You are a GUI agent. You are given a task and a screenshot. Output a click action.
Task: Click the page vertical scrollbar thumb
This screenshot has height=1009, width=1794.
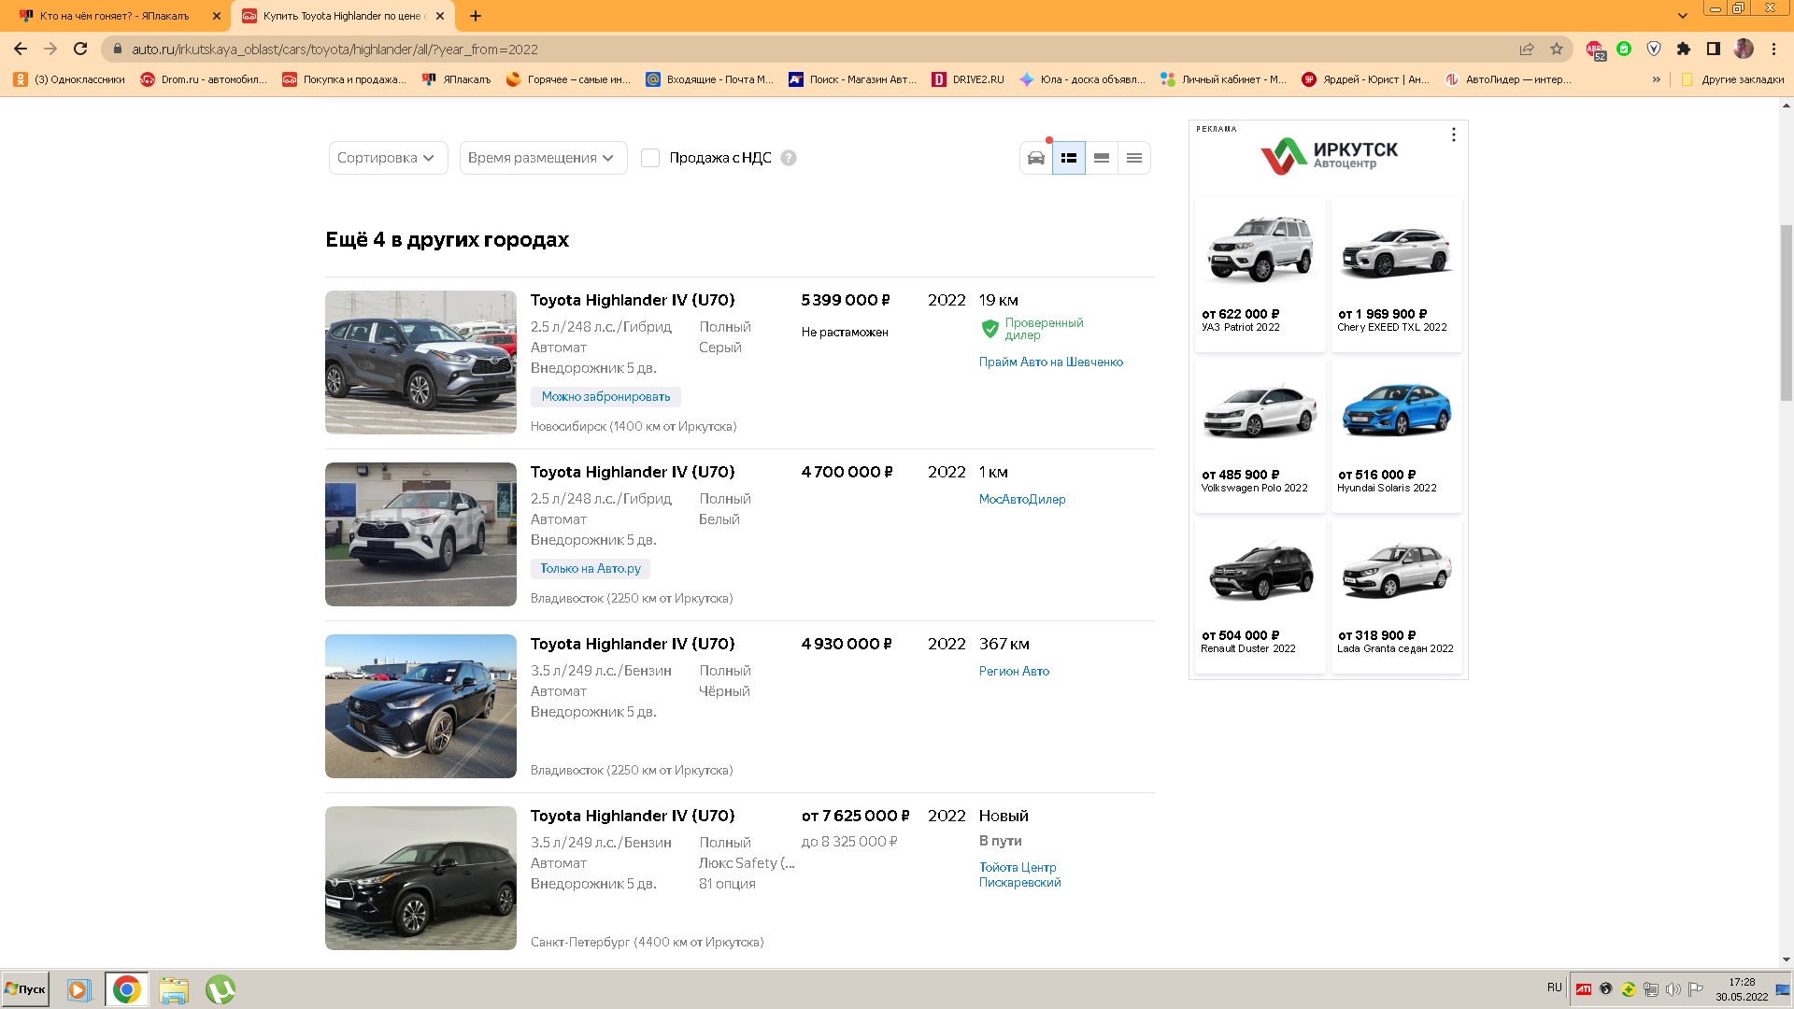1787,313
